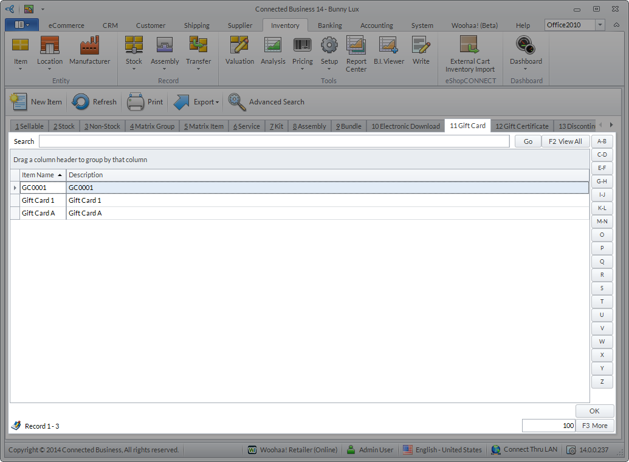Image resolution: width=629 pixels, height=462 pixels.
Task: Switch to the eCommerce ribbon tab
Action: [66, 25]
